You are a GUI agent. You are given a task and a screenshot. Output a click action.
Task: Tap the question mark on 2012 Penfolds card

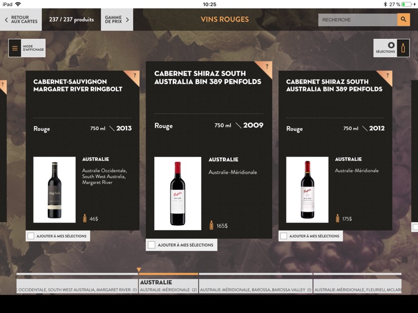tap(387, 75)
